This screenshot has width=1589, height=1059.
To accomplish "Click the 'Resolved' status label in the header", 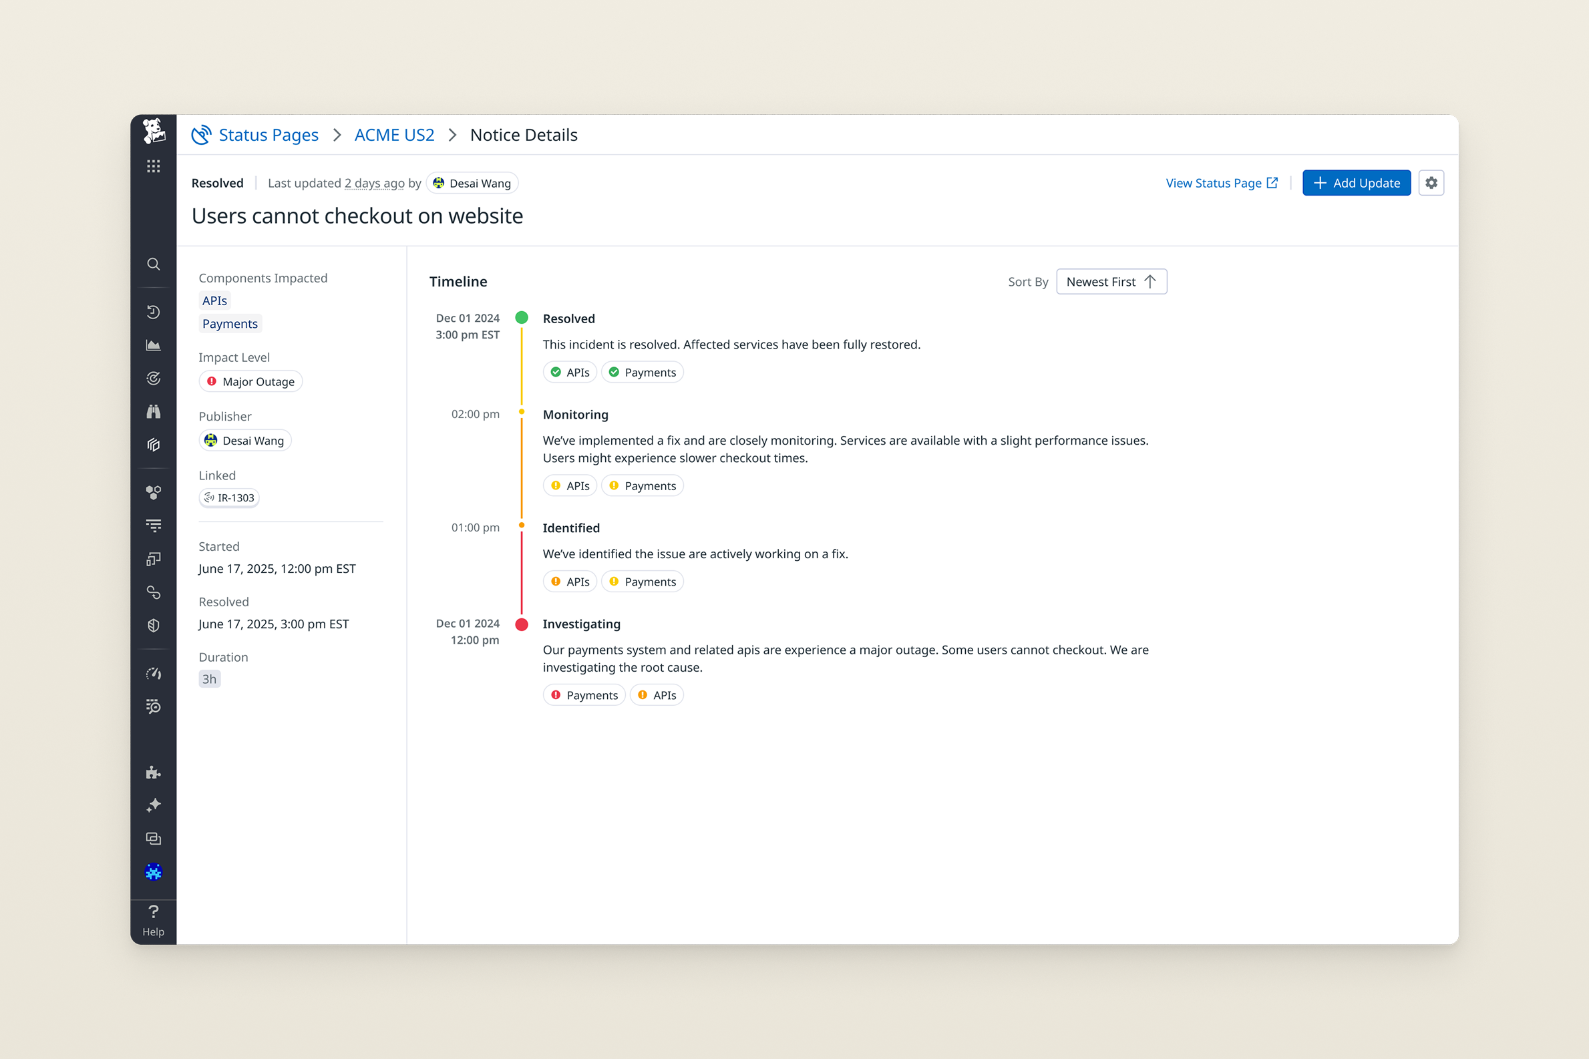I will pyautogui.click(x=218, y=183).
